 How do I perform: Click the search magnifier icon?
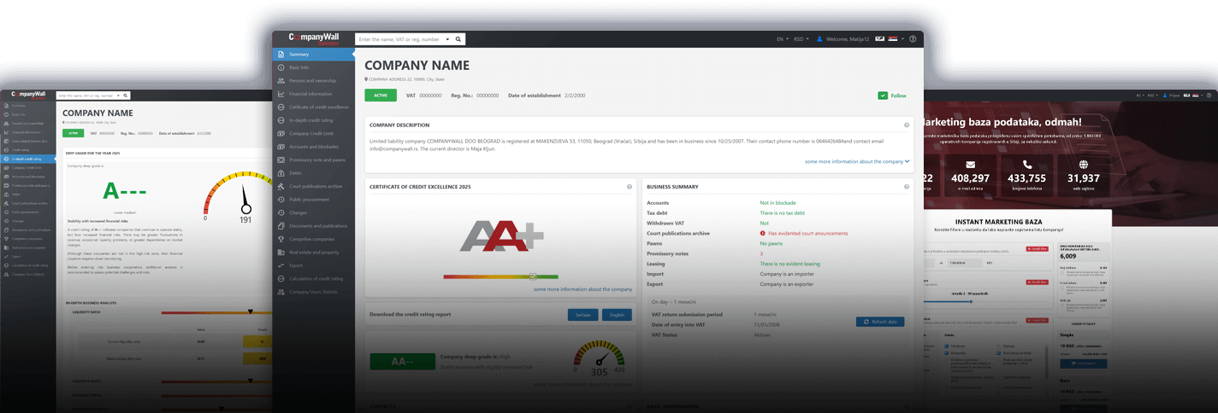tap(458, 39)
